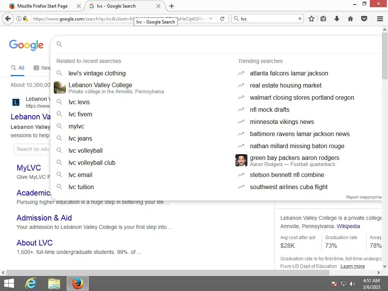
Task: Open trending nathan millard missing baton rouge
Action: [x=297, y=146]
